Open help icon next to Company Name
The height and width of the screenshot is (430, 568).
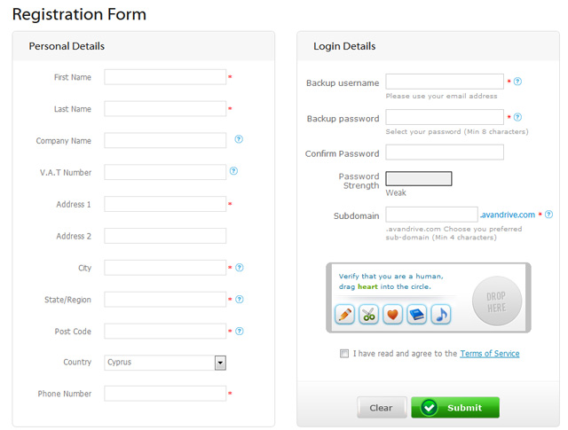click(x=239, y=139)
